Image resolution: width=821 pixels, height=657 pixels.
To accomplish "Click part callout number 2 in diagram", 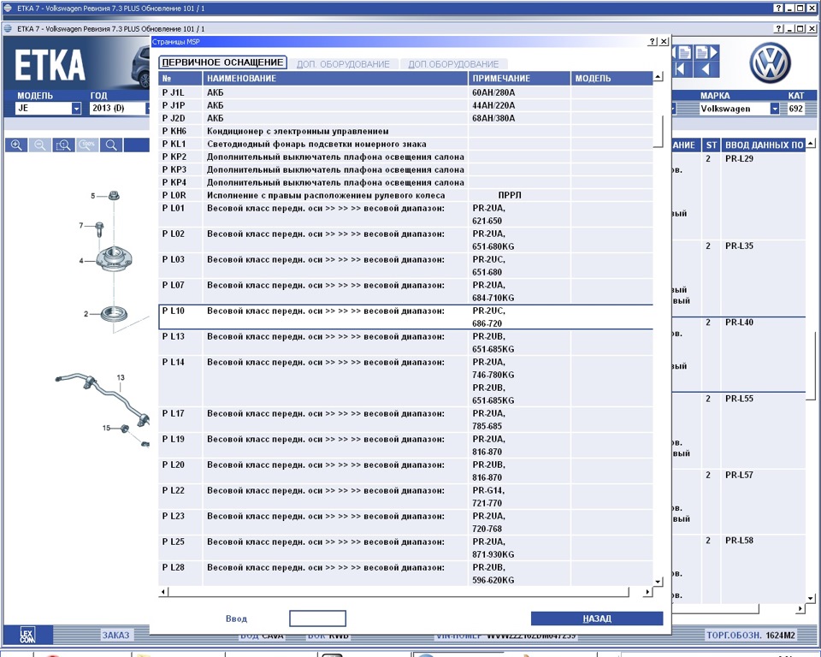I will pos(86,314).
